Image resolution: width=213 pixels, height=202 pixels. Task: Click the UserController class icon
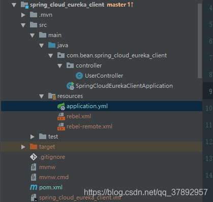point(79,76)
